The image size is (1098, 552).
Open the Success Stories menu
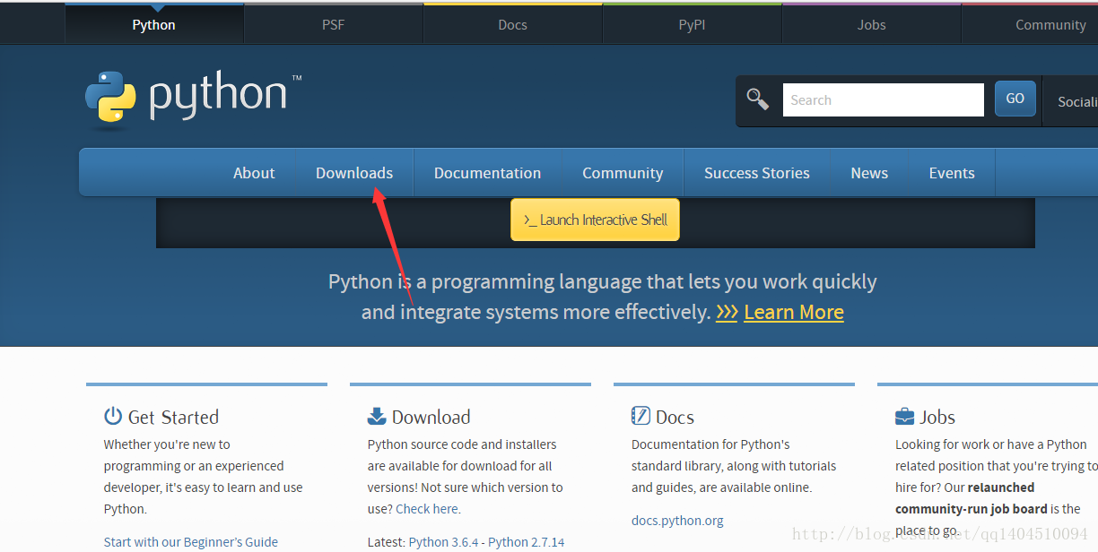tap(757, 173)
